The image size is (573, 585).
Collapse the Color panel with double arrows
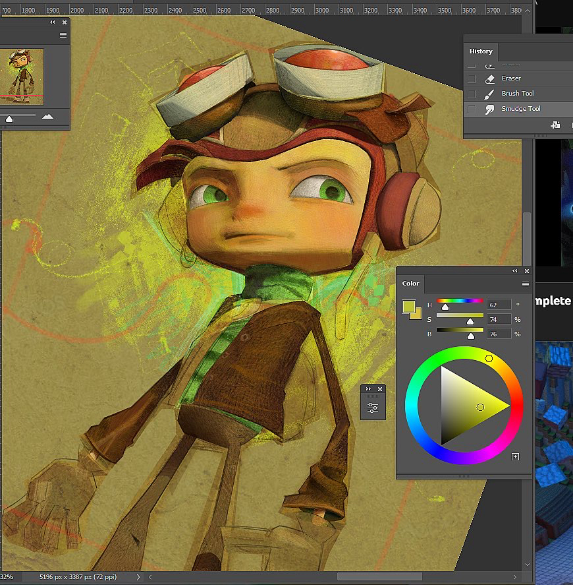515,271
